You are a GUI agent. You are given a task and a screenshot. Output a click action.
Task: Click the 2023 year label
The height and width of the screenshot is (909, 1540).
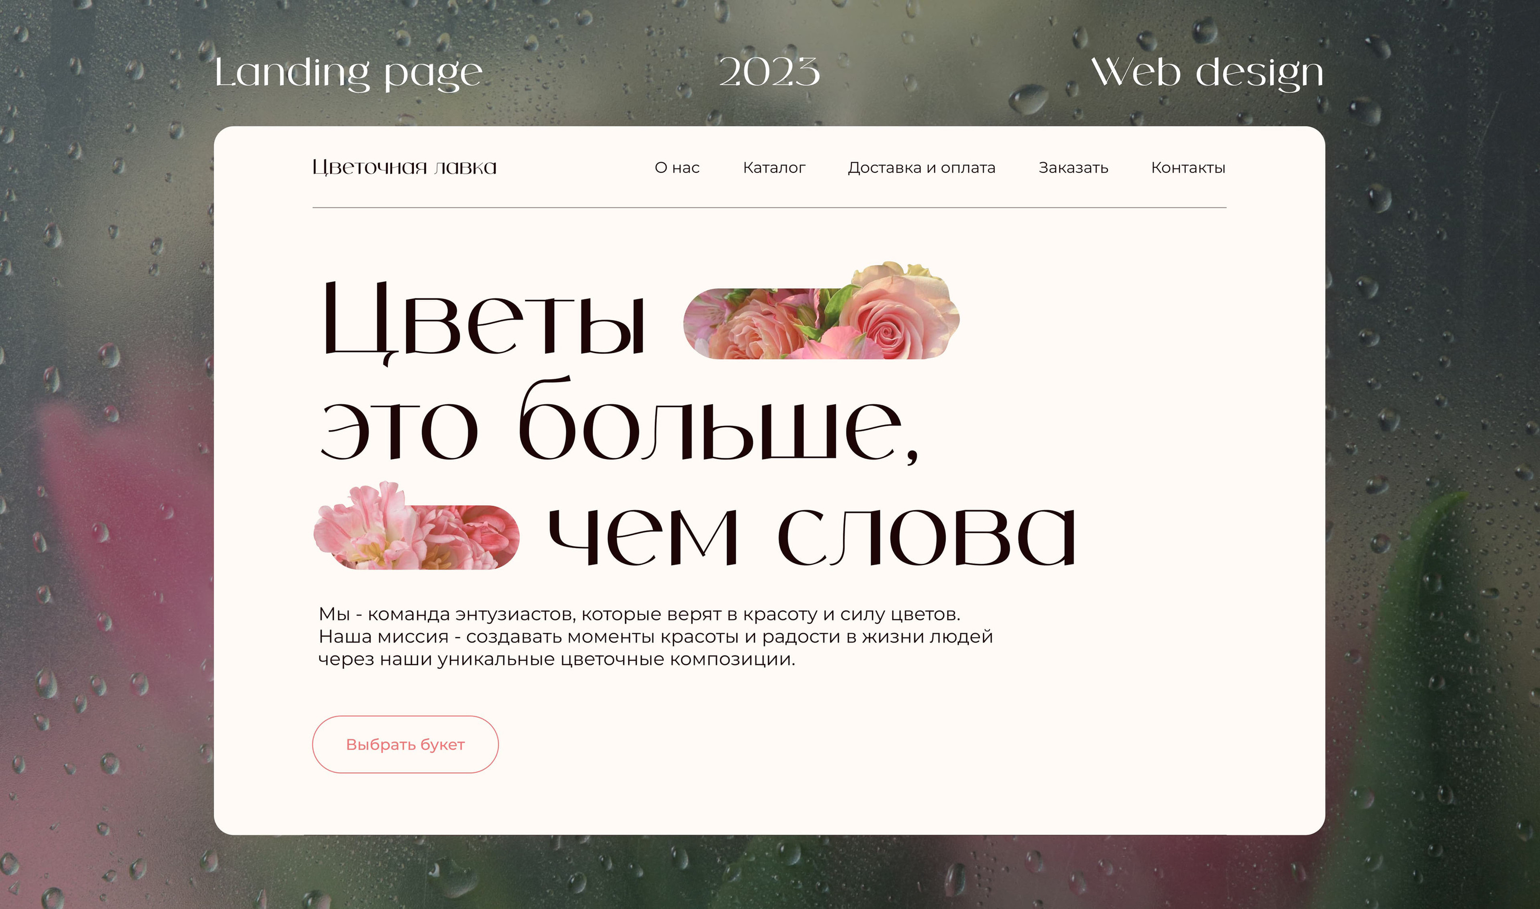coord(770,72)
